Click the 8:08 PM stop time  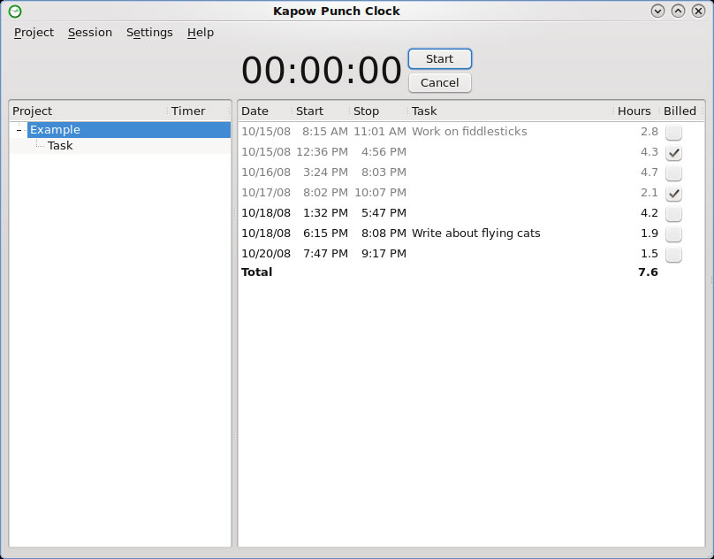click(x=384, y=233)
